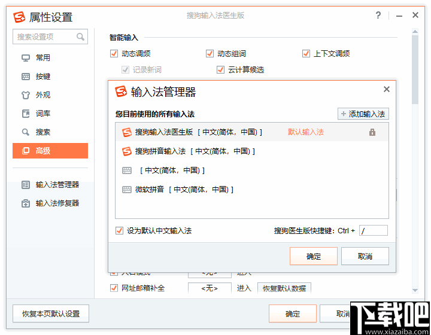The image size is (431, 335).
Task: Click the lock icon on default input method row
Action: tap(372, 132)
